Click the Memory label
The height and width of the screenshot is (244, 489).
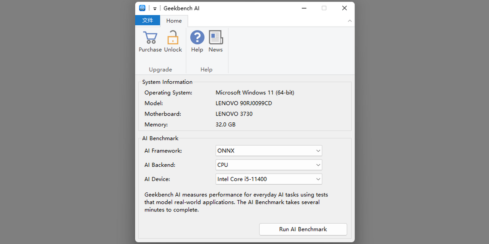pyautogui.click(x=156, y=124)
